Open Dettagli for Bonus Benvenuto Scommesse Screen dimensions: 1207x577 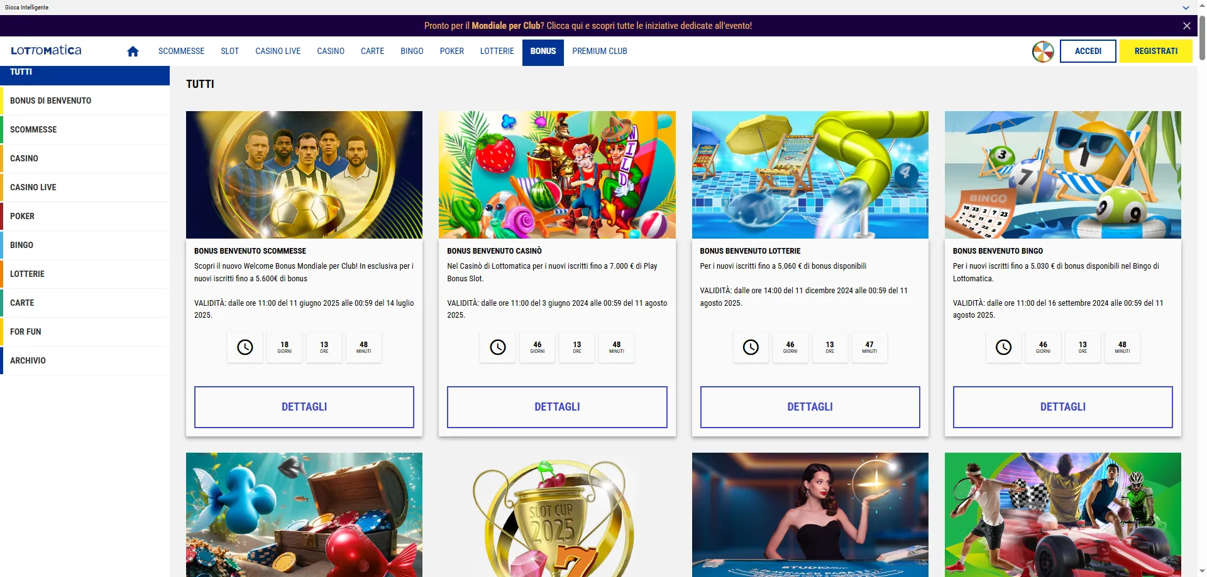(304, 407)
